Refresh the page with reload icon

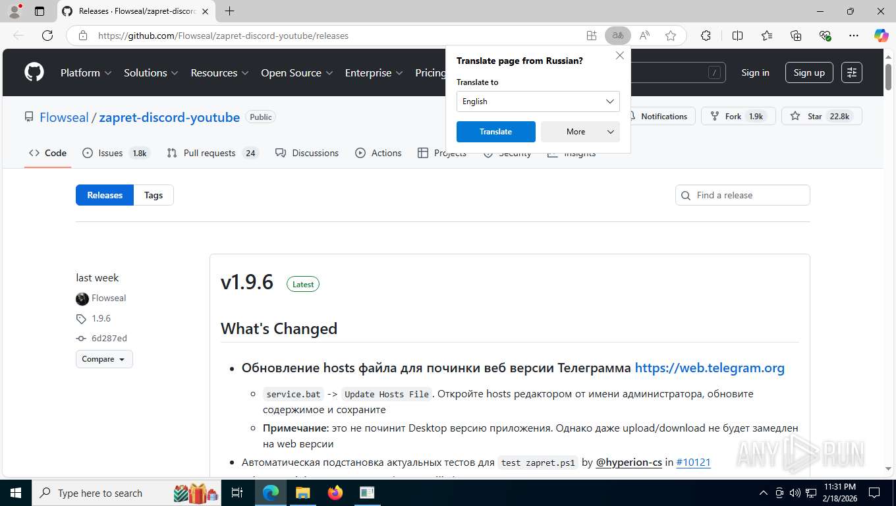[47, 36]
